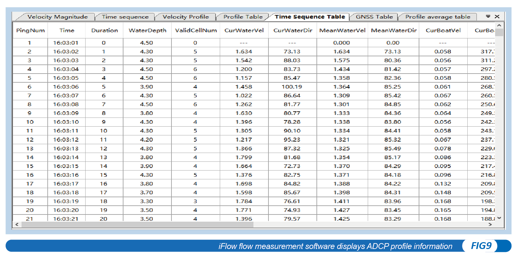Show the Profile average table tab
The width and height of the screenshot is (517, 262).
tap(438, 17)
